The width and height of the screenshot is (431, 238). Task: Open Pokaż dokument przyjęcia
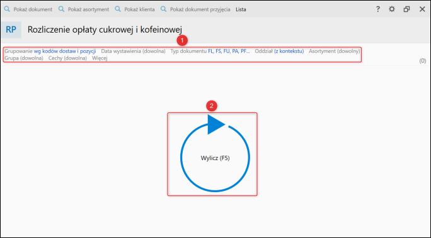(195, 9)
